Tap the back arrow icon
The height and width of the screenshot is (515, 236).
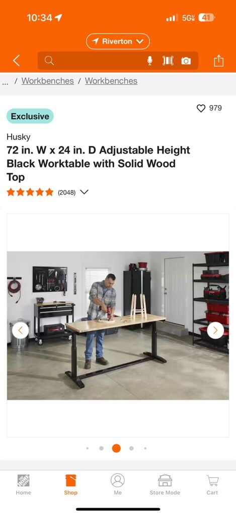17,61
